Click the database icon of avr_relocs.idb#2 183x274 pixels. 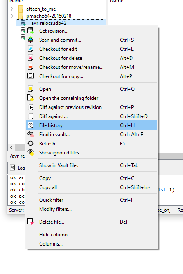tap(23, 23)
